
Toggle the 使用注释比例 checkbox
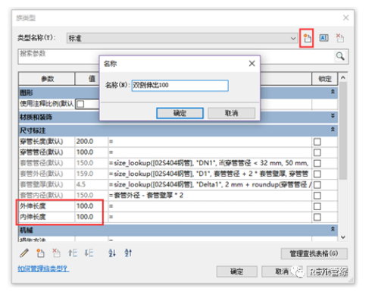[x=80, y=104]
